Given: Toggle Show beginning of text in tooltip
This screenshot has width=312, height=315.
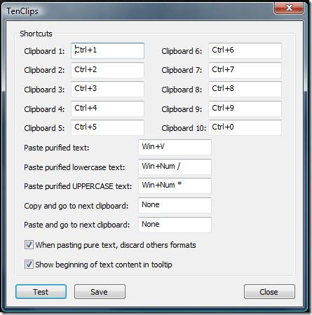Looking at the screenshot, I should click(29, 265).
